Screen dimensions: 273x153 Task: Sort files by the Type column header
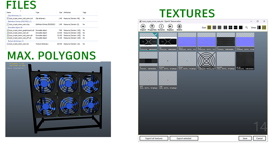38,13
